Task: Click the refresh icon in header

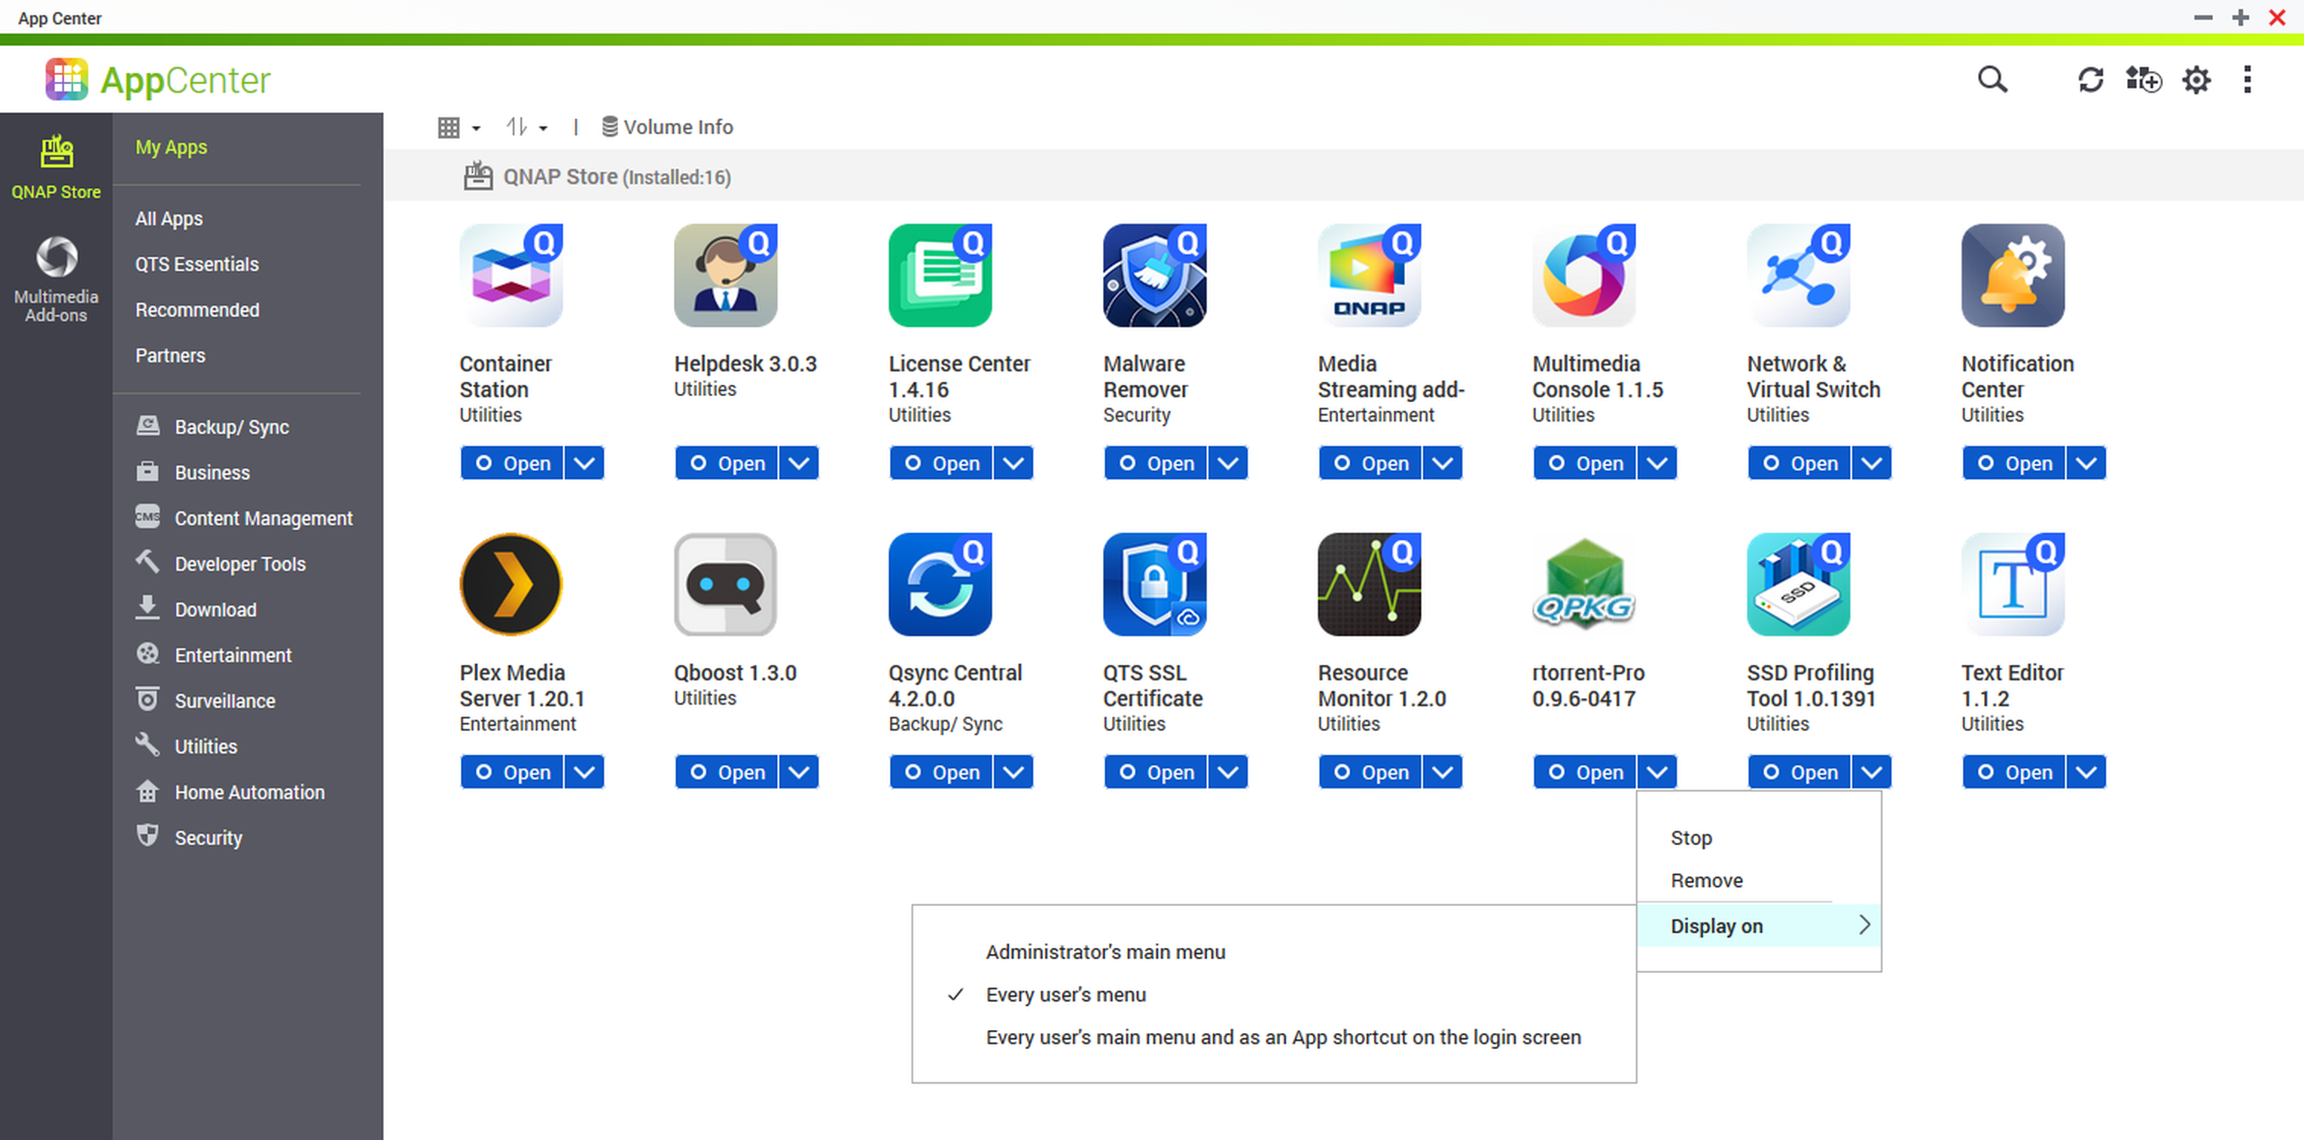Action: point(2089,80)
